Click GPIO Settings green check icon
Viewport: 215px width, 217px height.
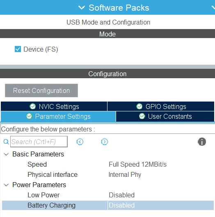coord(139,106)
